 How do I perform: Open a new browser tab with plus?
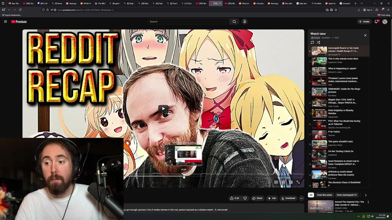[x=355, y=3]
